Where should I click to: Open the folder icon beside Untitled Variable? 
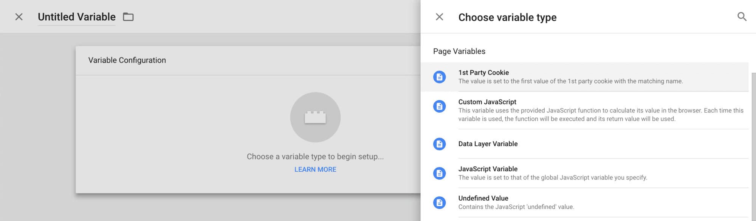point(128,17)
